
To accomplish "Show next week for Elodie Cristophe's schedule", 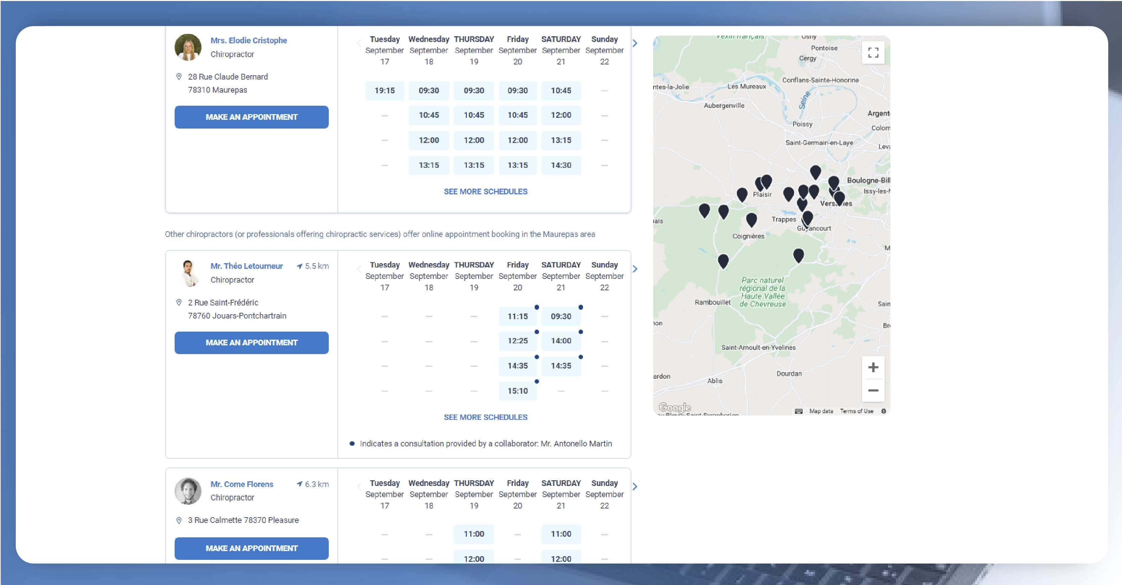I will tap(635, 43).
